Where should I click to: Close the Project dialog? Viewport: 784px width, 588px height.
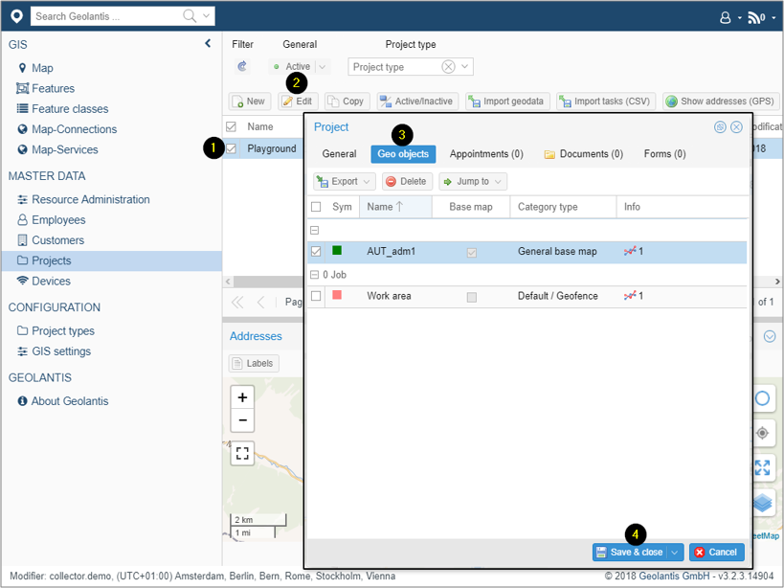736,127
